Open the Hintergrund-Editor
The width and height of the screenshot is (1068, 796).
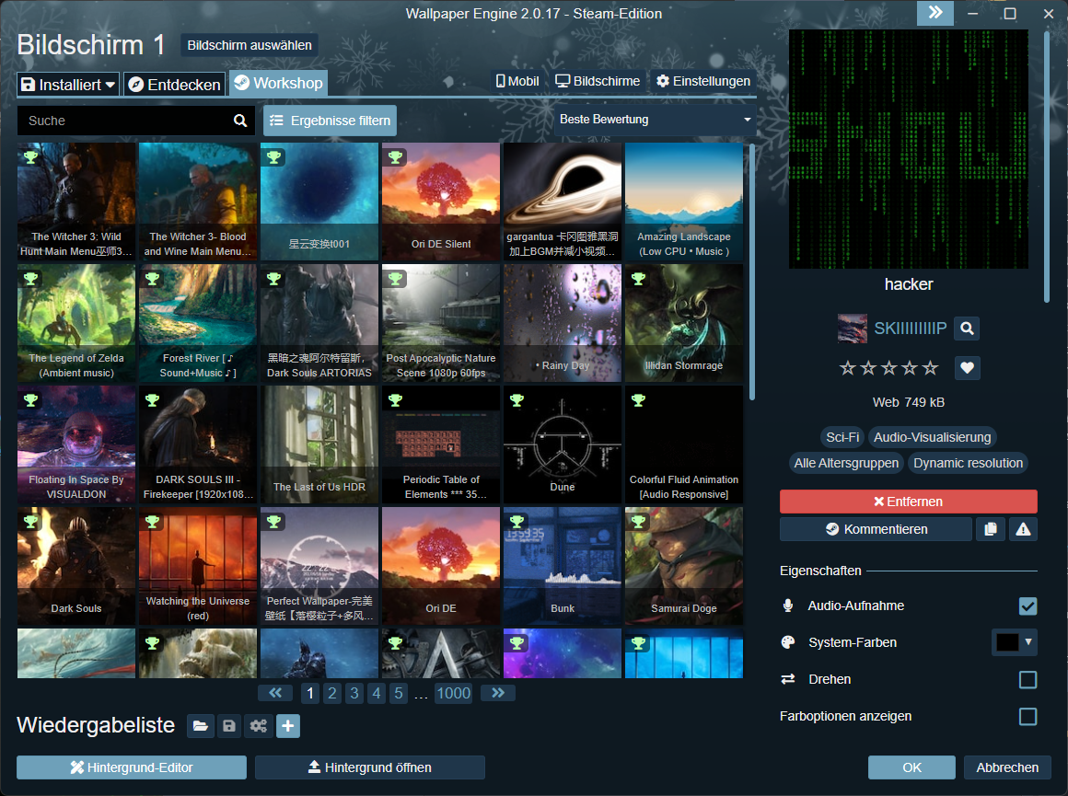pyautogui.click(x=132, y=767)
